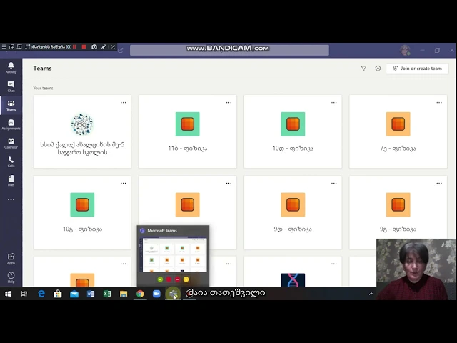Open the 9გ - ფიზიკა team icon

398,205
